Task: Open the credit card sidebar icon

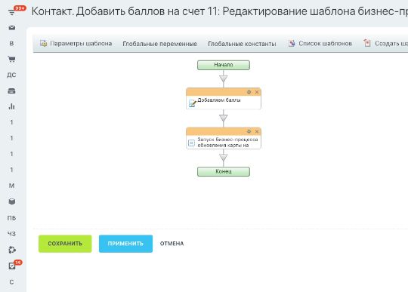Action: click(x=11, y=91)
